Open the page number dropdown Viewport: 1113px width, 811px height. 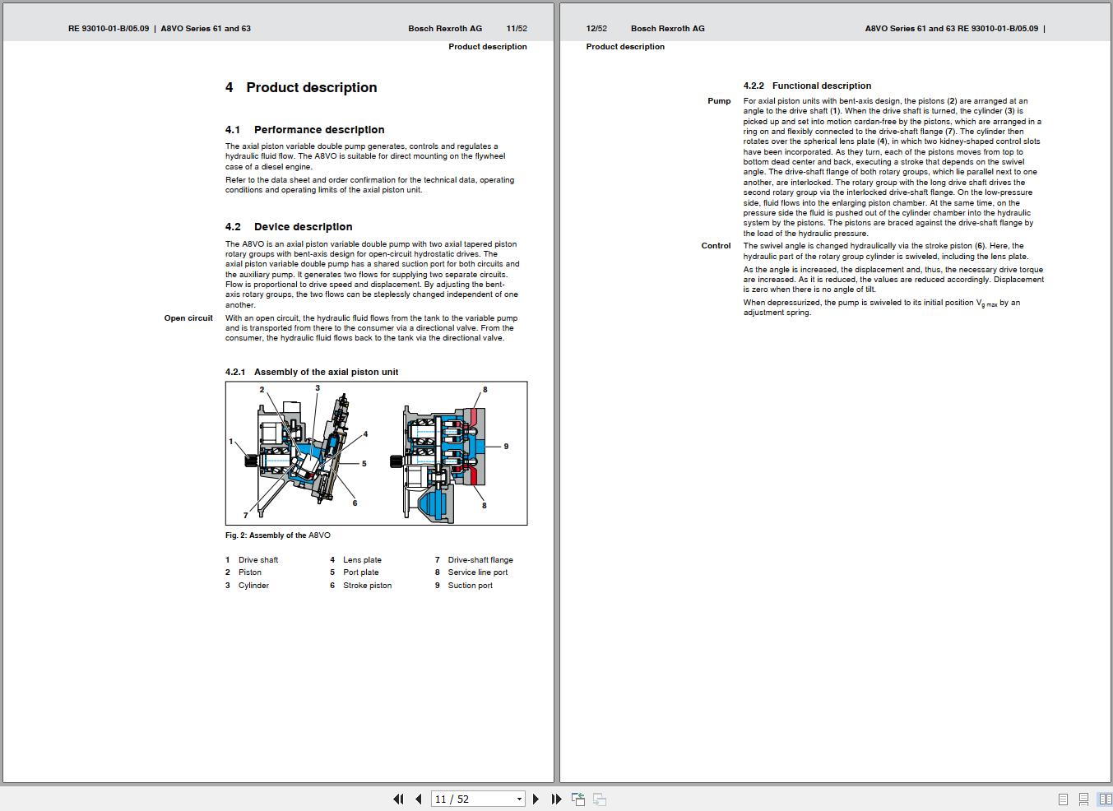518,799
